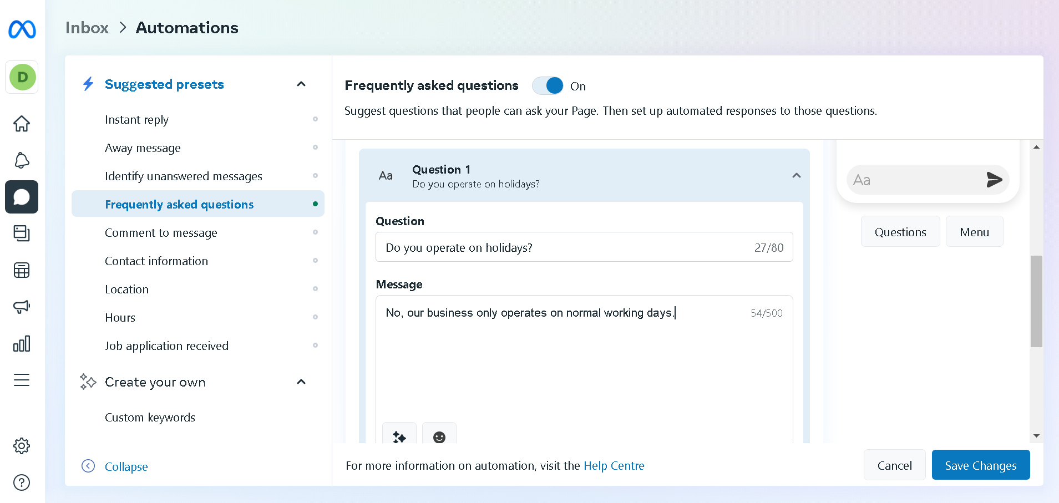Viewport: 1059px width, 503px height.
Task: Click the send arrow in preview
Action: click(994, 180)
